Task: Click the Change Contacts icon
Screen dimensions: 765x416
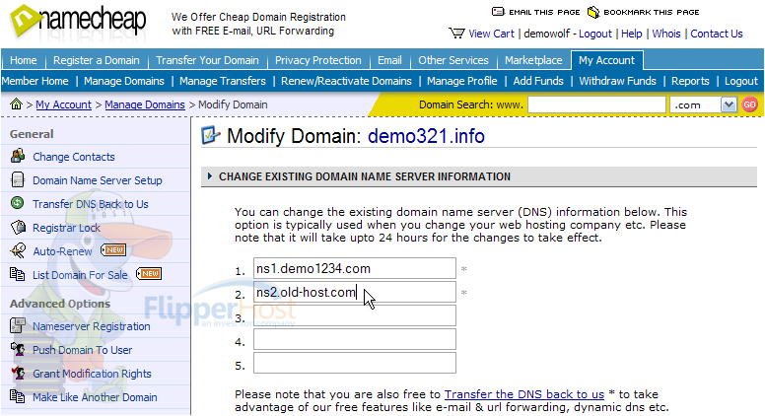Action: pyautogui.click(x=18, y=156)
